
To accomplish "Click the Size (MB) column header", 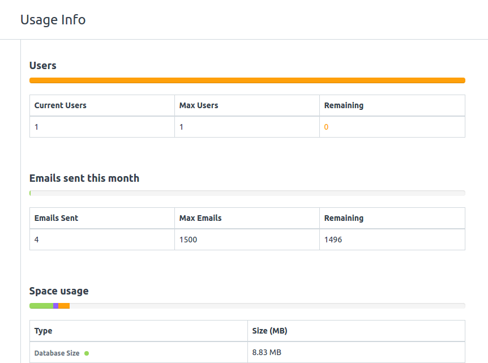I will point(274,331).
